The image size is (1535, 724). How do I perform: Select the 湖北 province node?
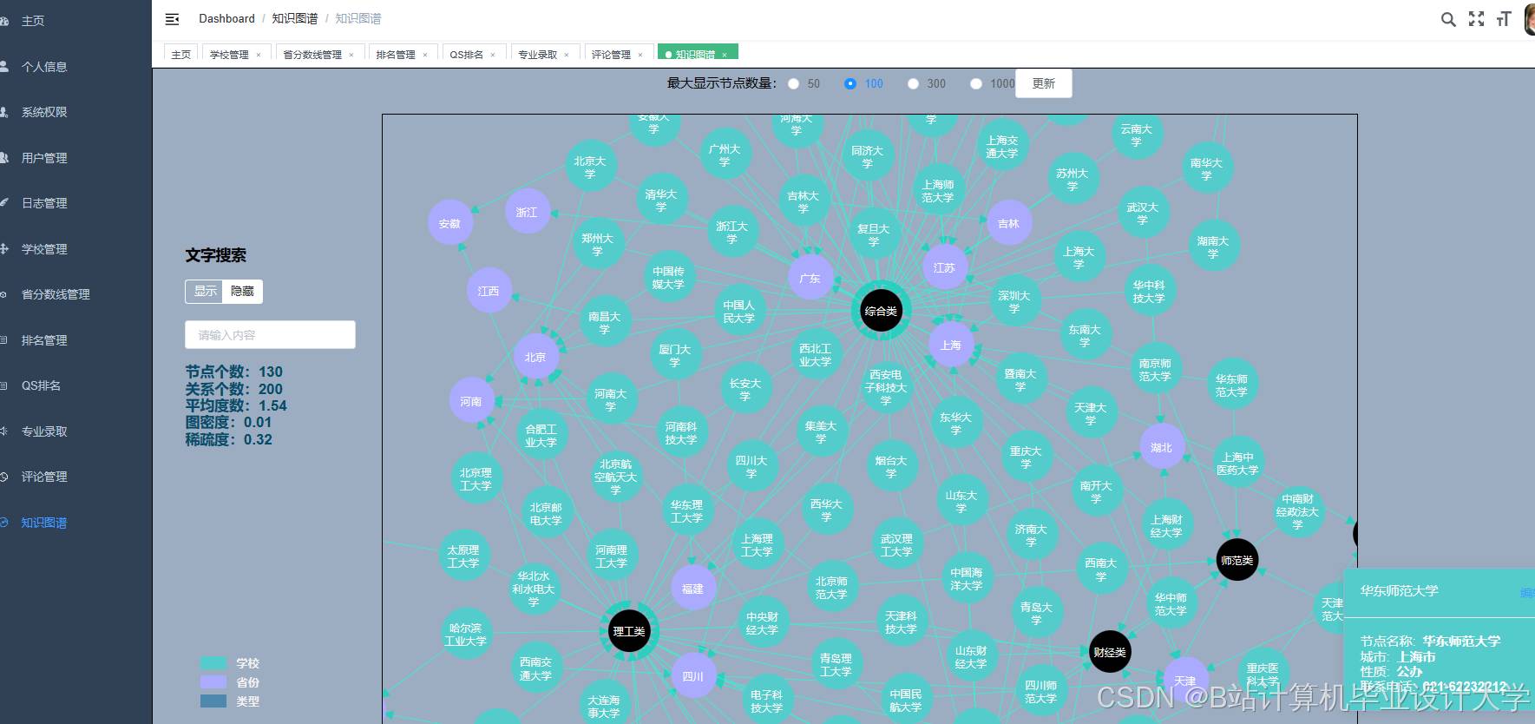(1161, 447)
